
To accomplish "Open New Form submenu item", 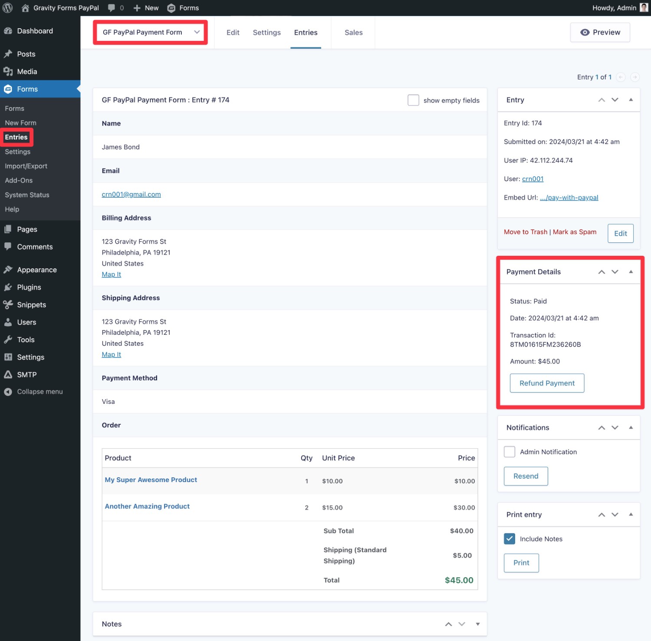I will (21, 123).
